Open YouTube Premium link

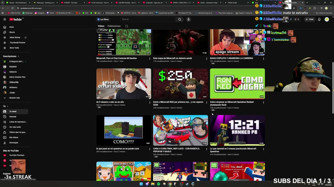pyautogui.click(x=15, y=155)
